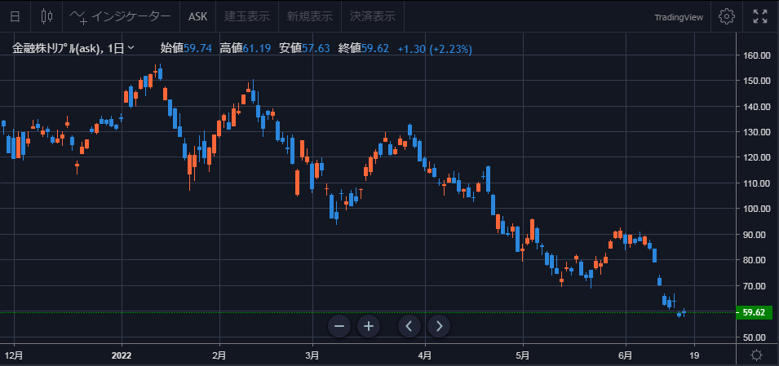Toggle 建玉表示 positions display
The width and height of the screenshot is (779, 366).
click(247, 16)
